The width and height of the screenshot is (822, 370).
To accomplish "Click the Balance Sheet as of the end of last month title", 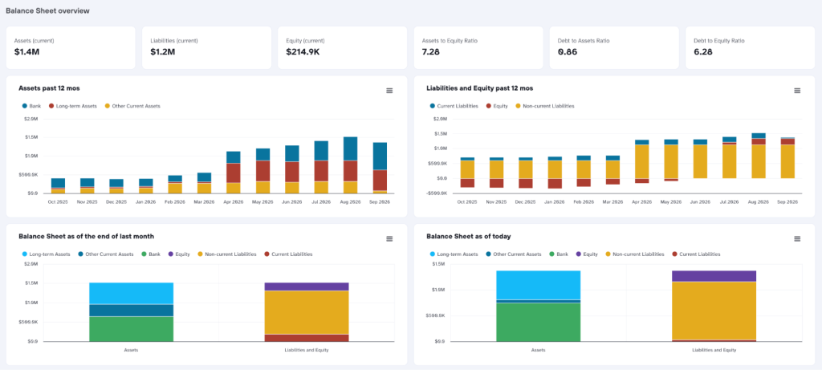I will click(x=86, y=236).
